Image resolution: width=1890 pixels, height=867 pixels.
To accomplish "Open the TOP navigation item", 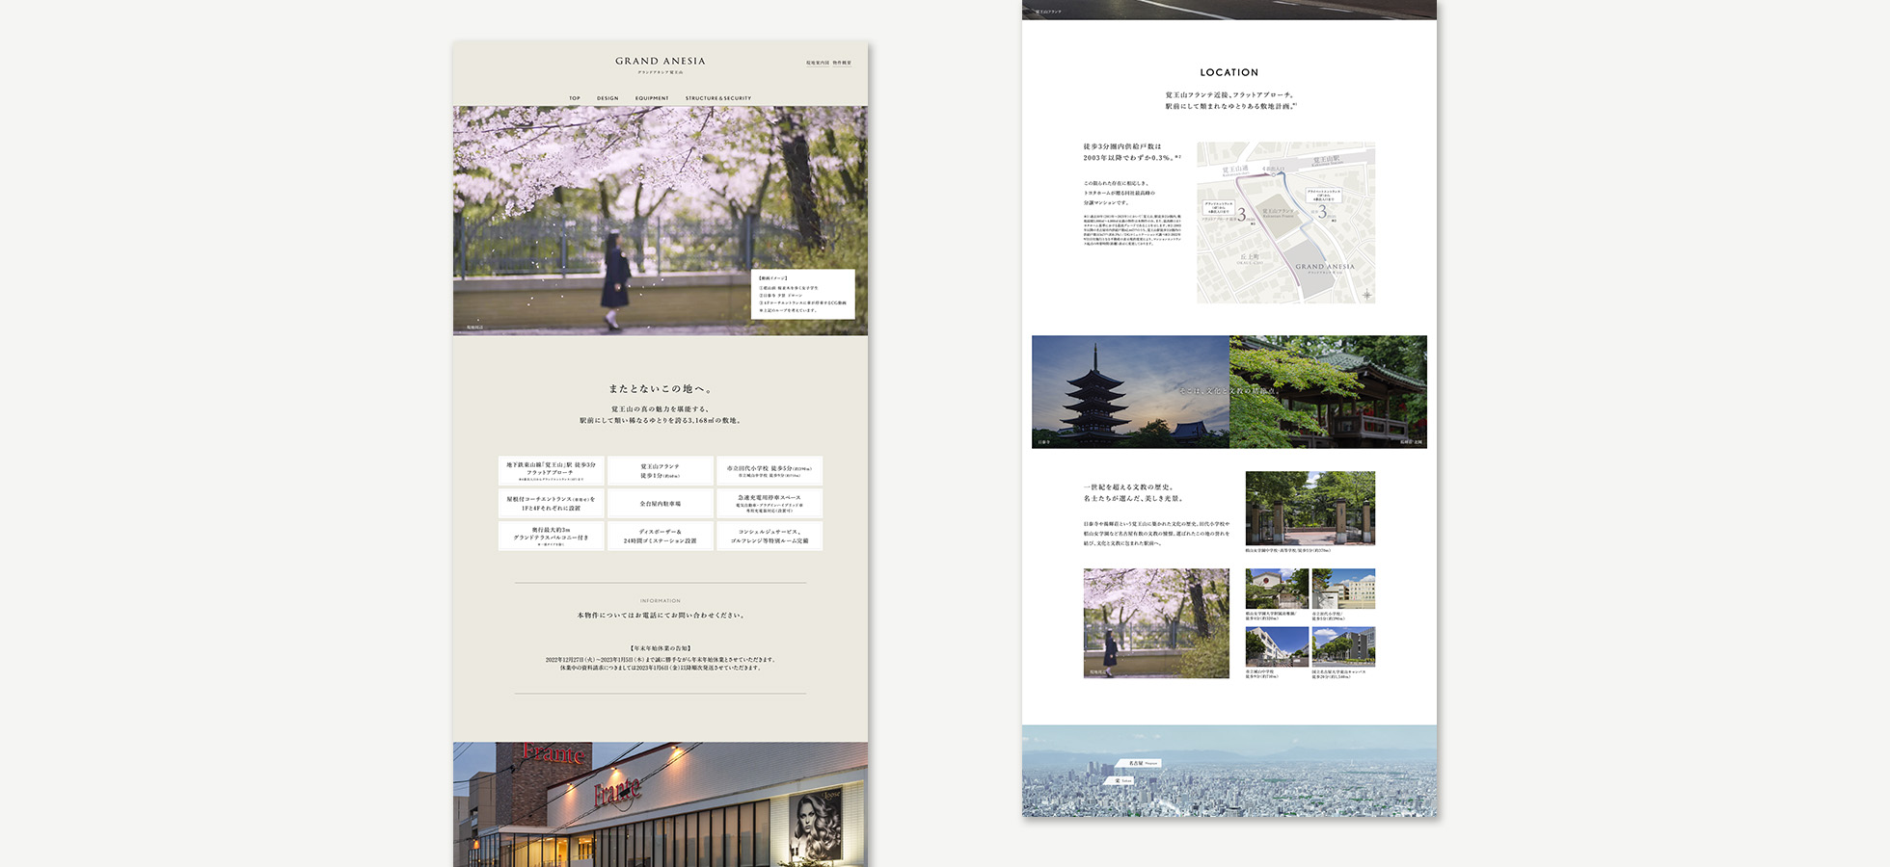I will point(575,98).
